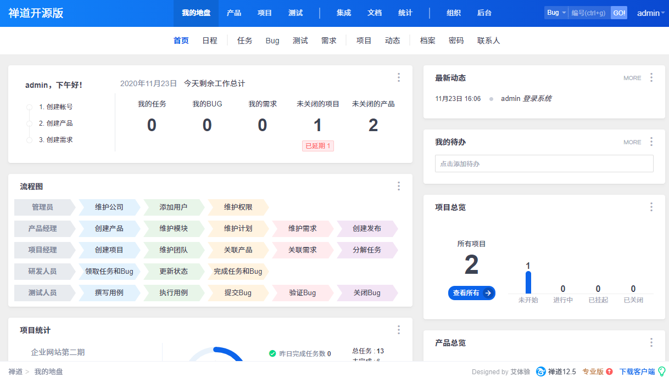
Task: Click the 查看所有 projects button
Action: tap(472, 293)
